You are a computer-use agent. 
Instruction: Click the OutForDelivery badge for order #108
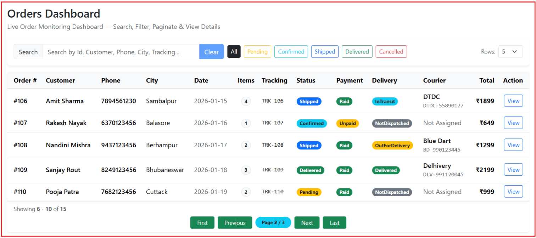392,146
